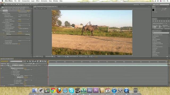Open Display dropdown in Effect Controls
This screenshot has width=170, height=95.
click(x=24, y=12)
